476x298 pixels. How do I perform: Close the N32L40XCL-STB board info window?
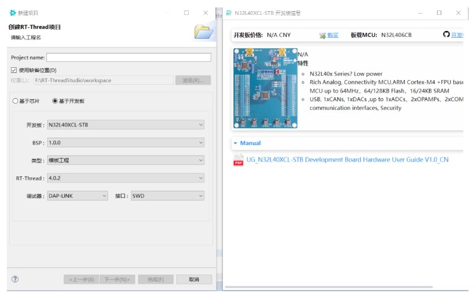point(458,13)
